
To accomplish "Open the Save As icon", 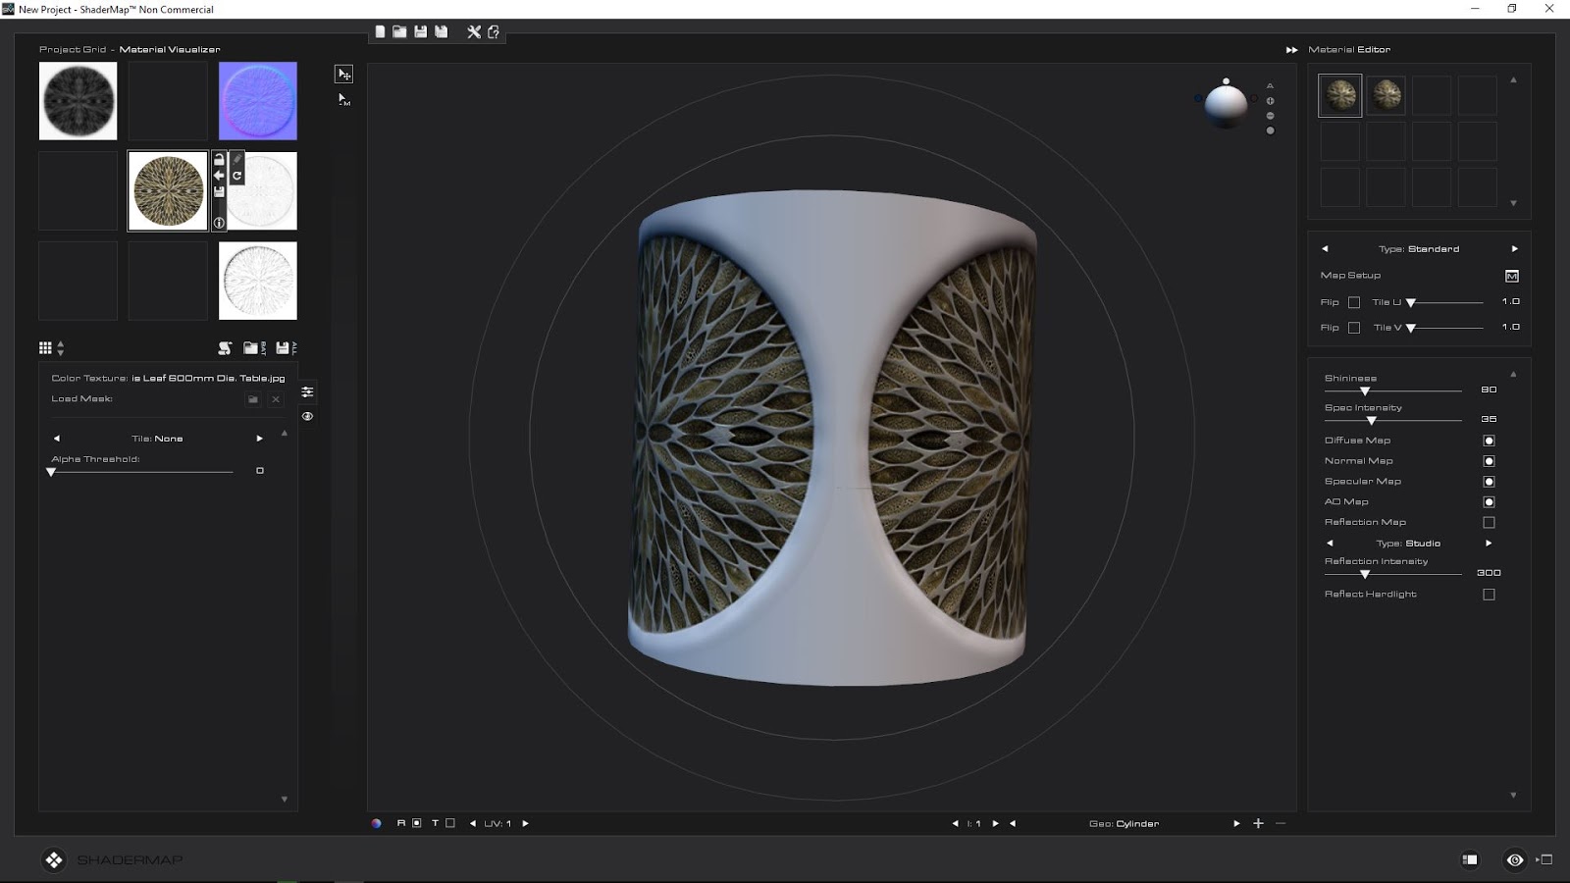I will click(440, 31).
